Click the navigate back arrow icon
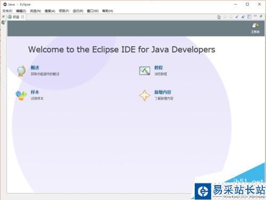 [225, 17]
